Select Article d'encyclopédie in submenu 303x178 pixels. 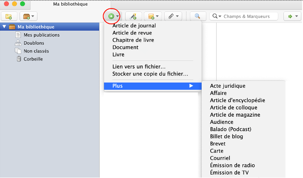click(237, 100)
